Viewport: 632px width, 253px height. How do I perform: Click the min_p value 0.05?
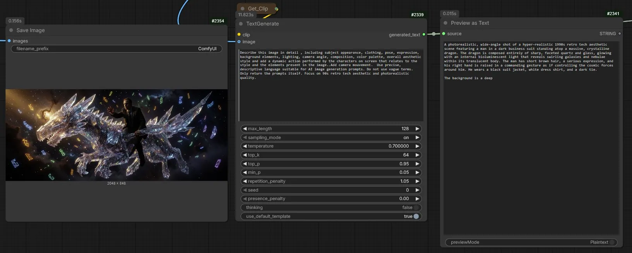click(404, 172)
